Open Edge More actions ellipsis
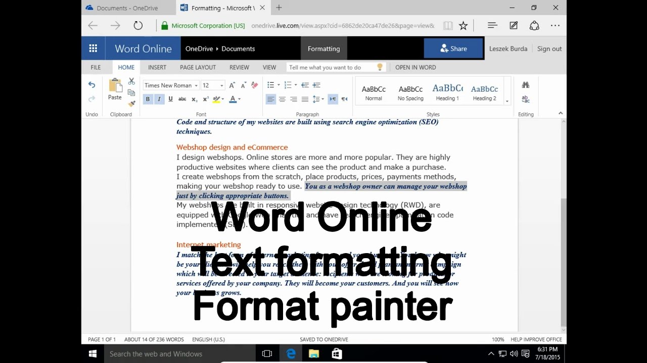This screenshot has width=647, height=363. point(555,25)
